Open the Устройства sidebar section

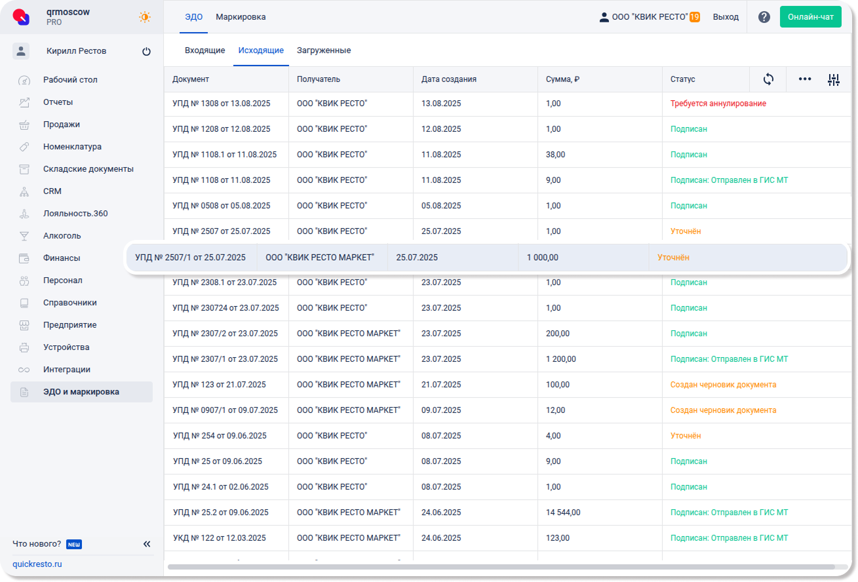tap(66, 347)
